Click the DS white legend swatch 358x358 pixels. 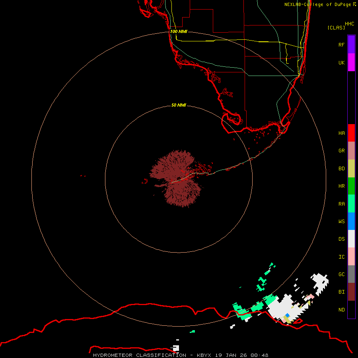coord(351,239)
